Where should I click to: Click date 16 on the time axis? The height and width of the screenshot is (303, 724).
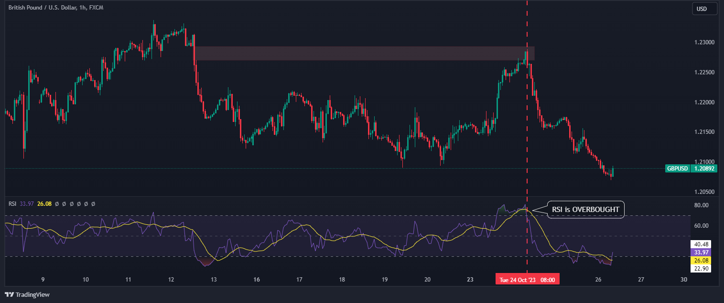[x=257, y=280]
